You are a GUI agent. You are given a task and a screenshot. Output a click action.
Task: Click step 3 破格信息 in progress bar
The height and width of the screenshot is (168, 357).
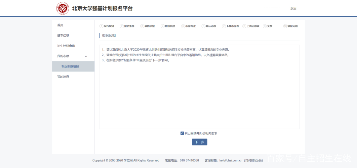[x=147, y=26]
